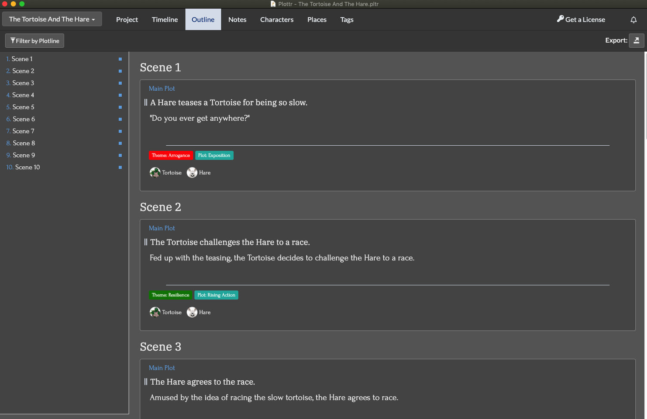Switch to the Places tab
The height and width of the screenshot is (419, 647).
(317, 19)
